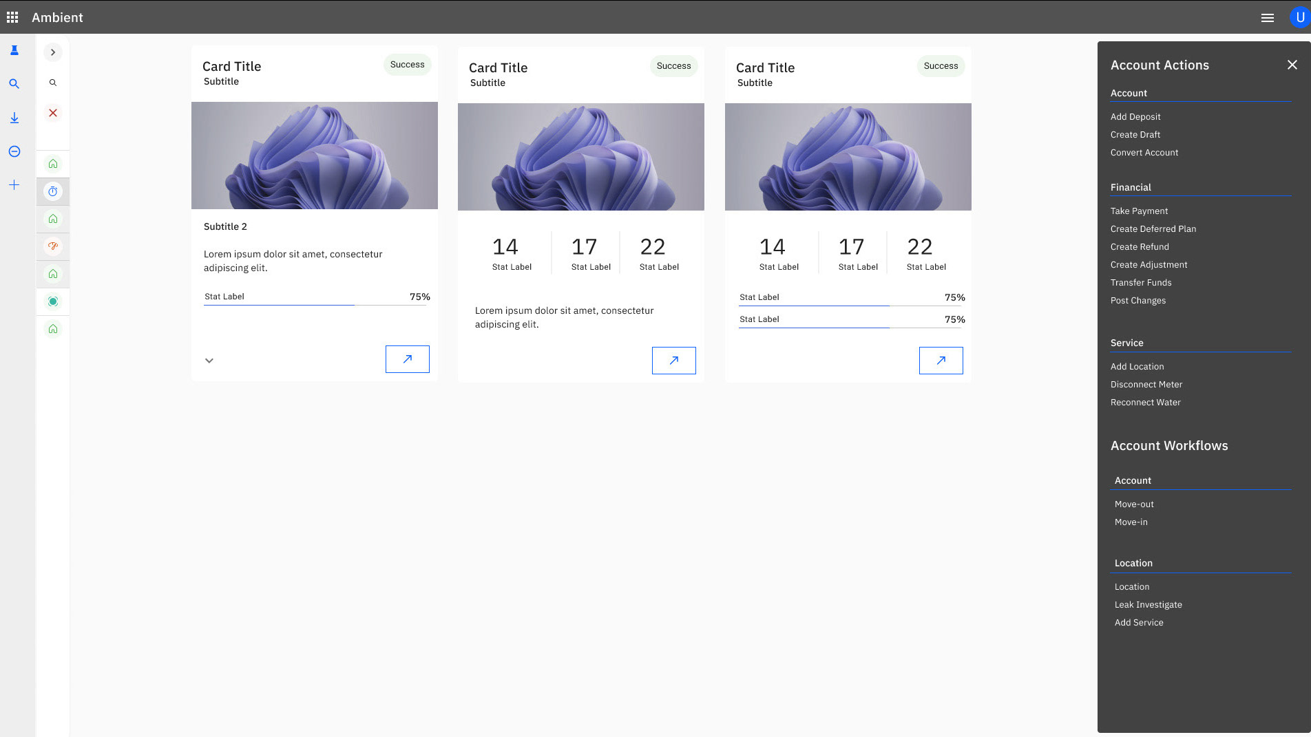Screen dimensions: 1311x737
Task: Select Reconnect Water
Action: point(1146,403)
